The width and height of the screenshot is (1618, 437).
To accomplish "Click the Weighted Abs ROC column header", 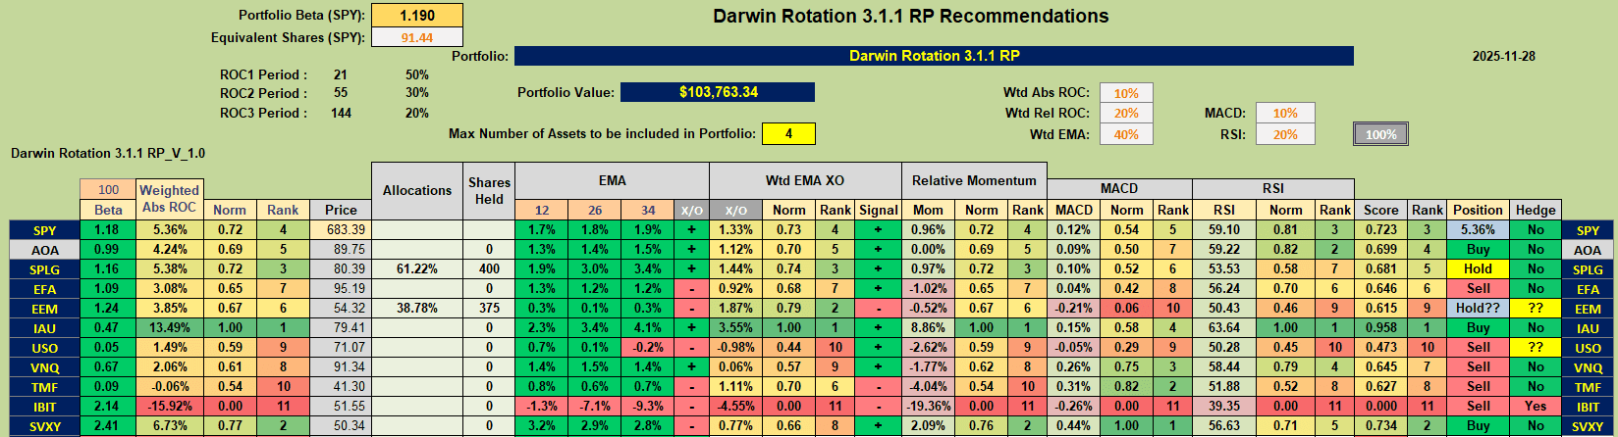I will 169,199.
